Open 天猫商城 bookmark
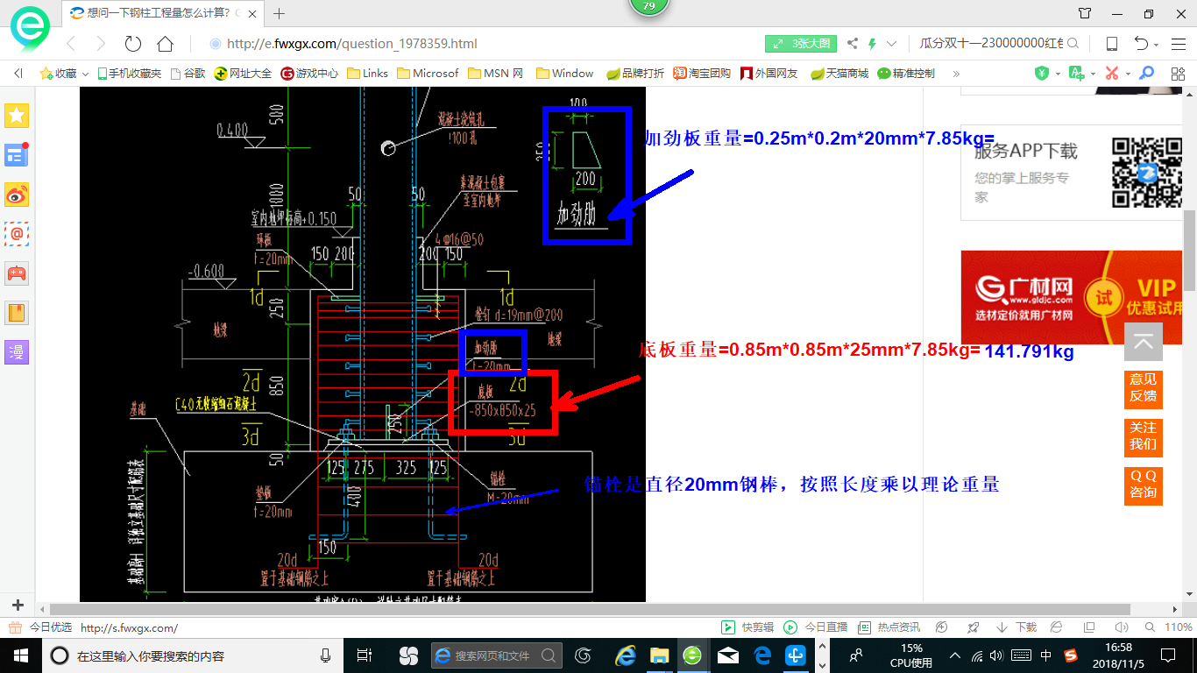This screenshot has width=1197, height=673. tap(839, 74)
